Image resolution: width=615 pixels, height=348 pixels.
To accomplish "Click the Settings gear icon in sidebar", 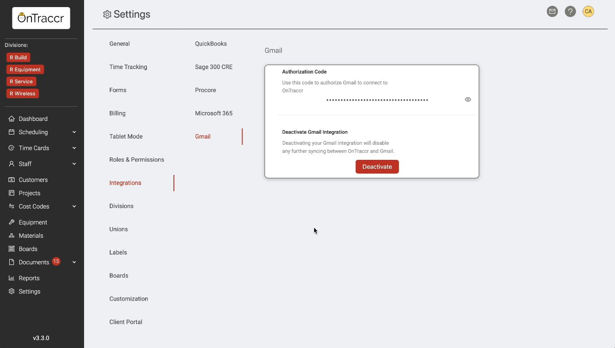I will (x=12, y=291).
